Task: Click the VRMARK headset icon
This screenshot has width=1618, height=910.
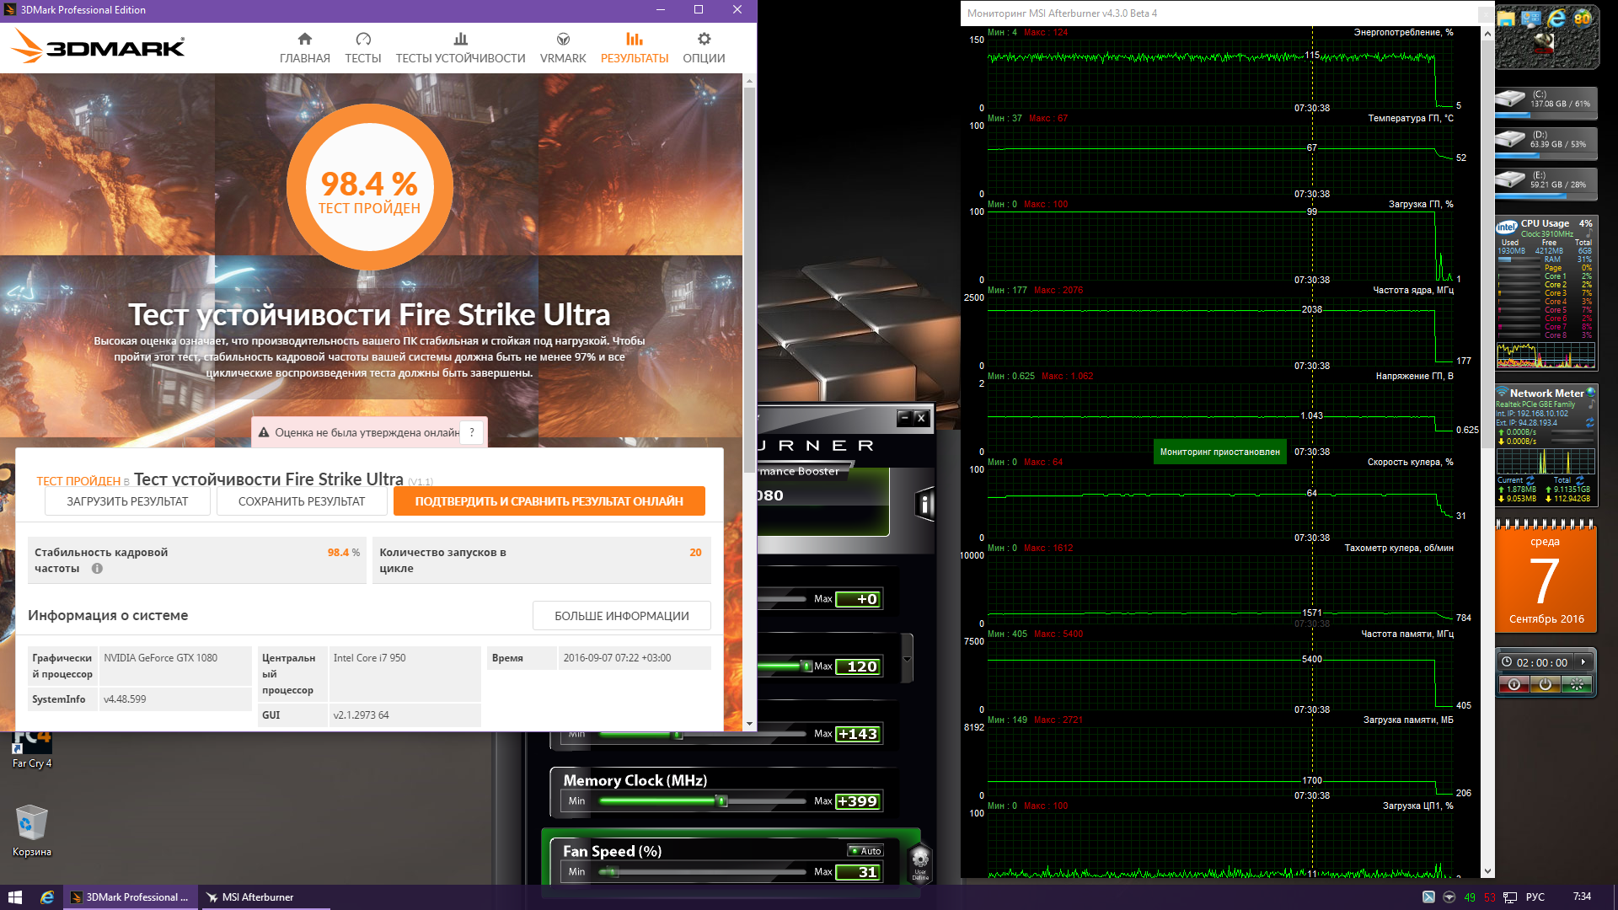Action: click(x=563, y=40)
